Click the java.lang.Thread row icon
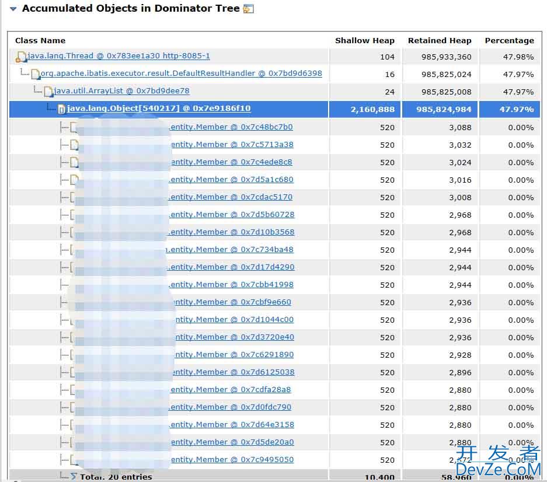The width and height of the screenshot is (547, 482). point(20,57)
